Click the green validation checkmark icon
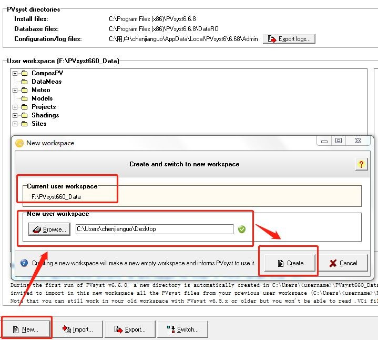Image resolution: width=378 pixels, height=340 pixels. click(242, 229)
